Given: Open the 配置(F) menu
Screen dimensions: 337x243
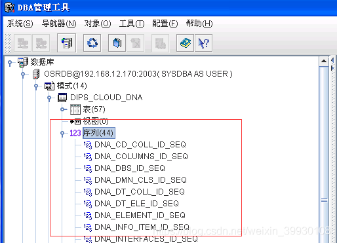Looking at the screenshot, I should pos(165,24).
